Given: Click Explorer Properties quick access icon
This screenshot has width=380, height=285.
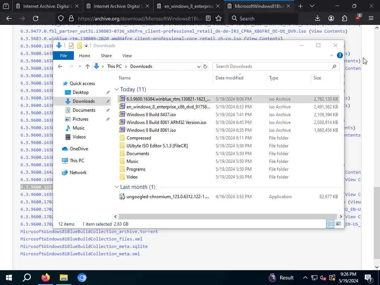Looking at the screenshot, I should coord(71,46).
